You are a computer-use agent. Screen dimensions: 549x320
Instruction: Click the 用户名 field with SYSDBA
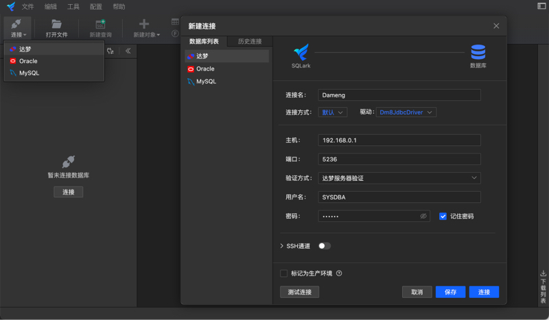(399, 197)
